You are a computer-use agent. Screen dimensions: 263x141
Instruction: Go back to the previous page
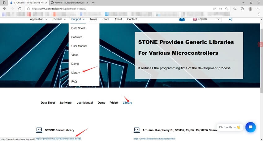click(x=5, y=9)
